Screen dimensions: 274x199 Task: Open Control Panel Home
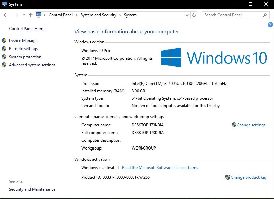click(27, 29)
